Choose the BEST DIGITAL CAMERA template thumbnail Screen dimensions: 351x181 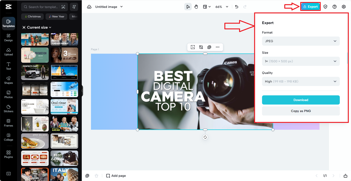[64, 158]
